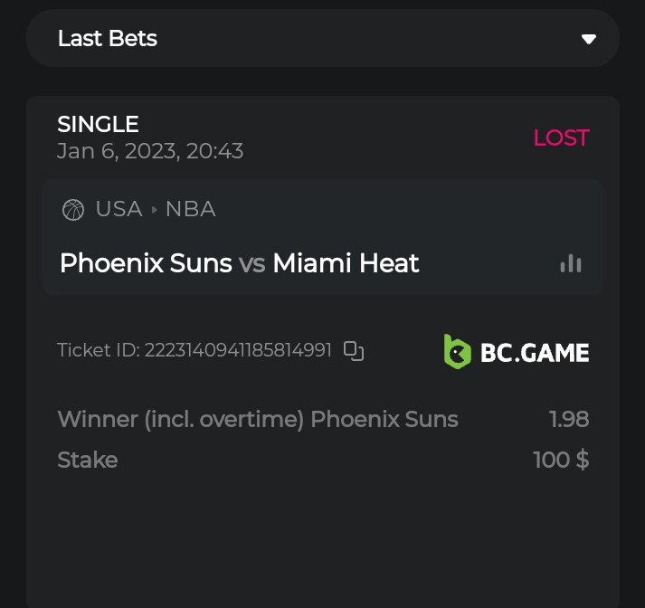The width and height of the screenshot is (645, 608).
Task: Click the Winner (incl. overtime) Phoenix Suns selection
Action: tap(258, 420)
